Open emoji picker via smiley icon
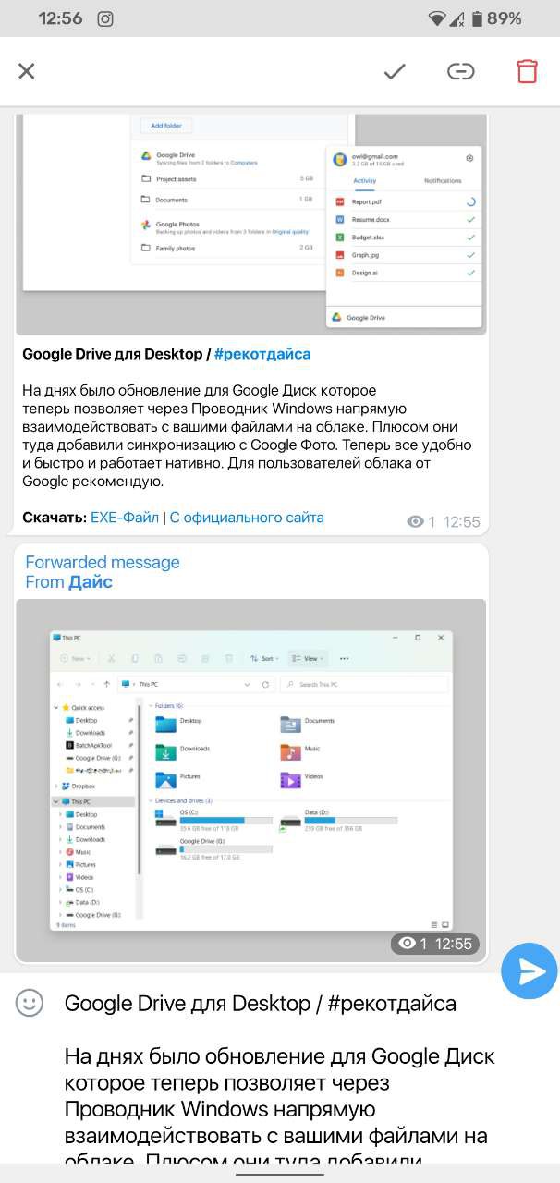560x1183 pixels. tap(30, 1003)
